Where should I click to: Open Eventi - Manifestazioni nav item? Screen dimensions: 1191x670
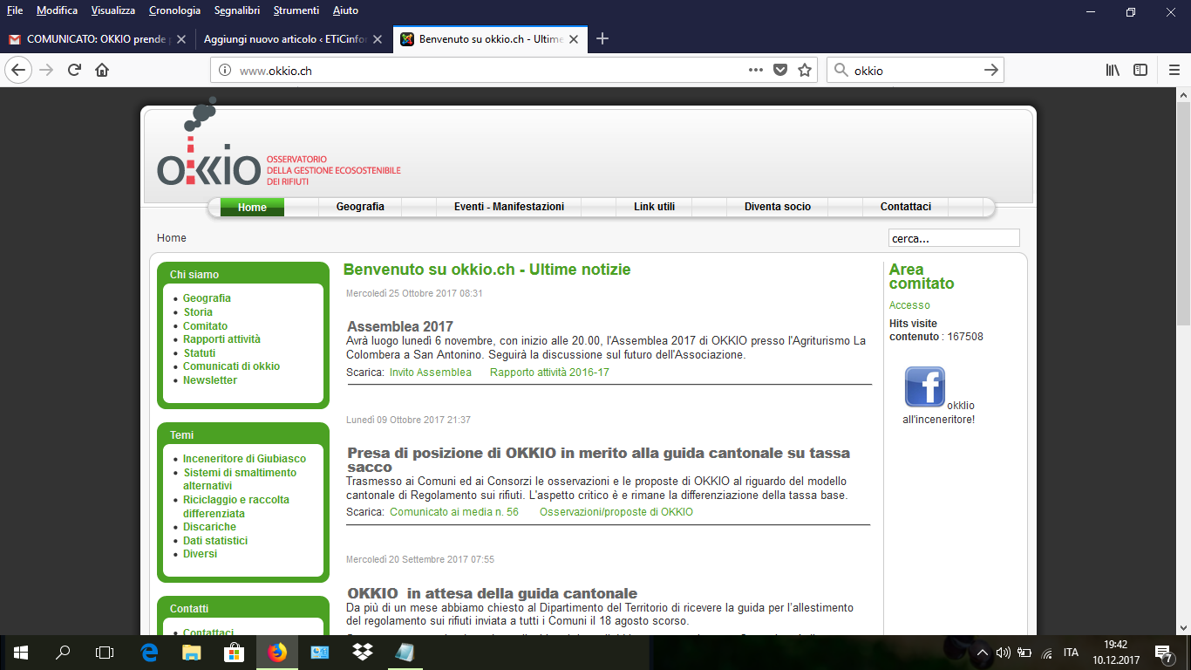pyautogui.click(x=509, y=207)
